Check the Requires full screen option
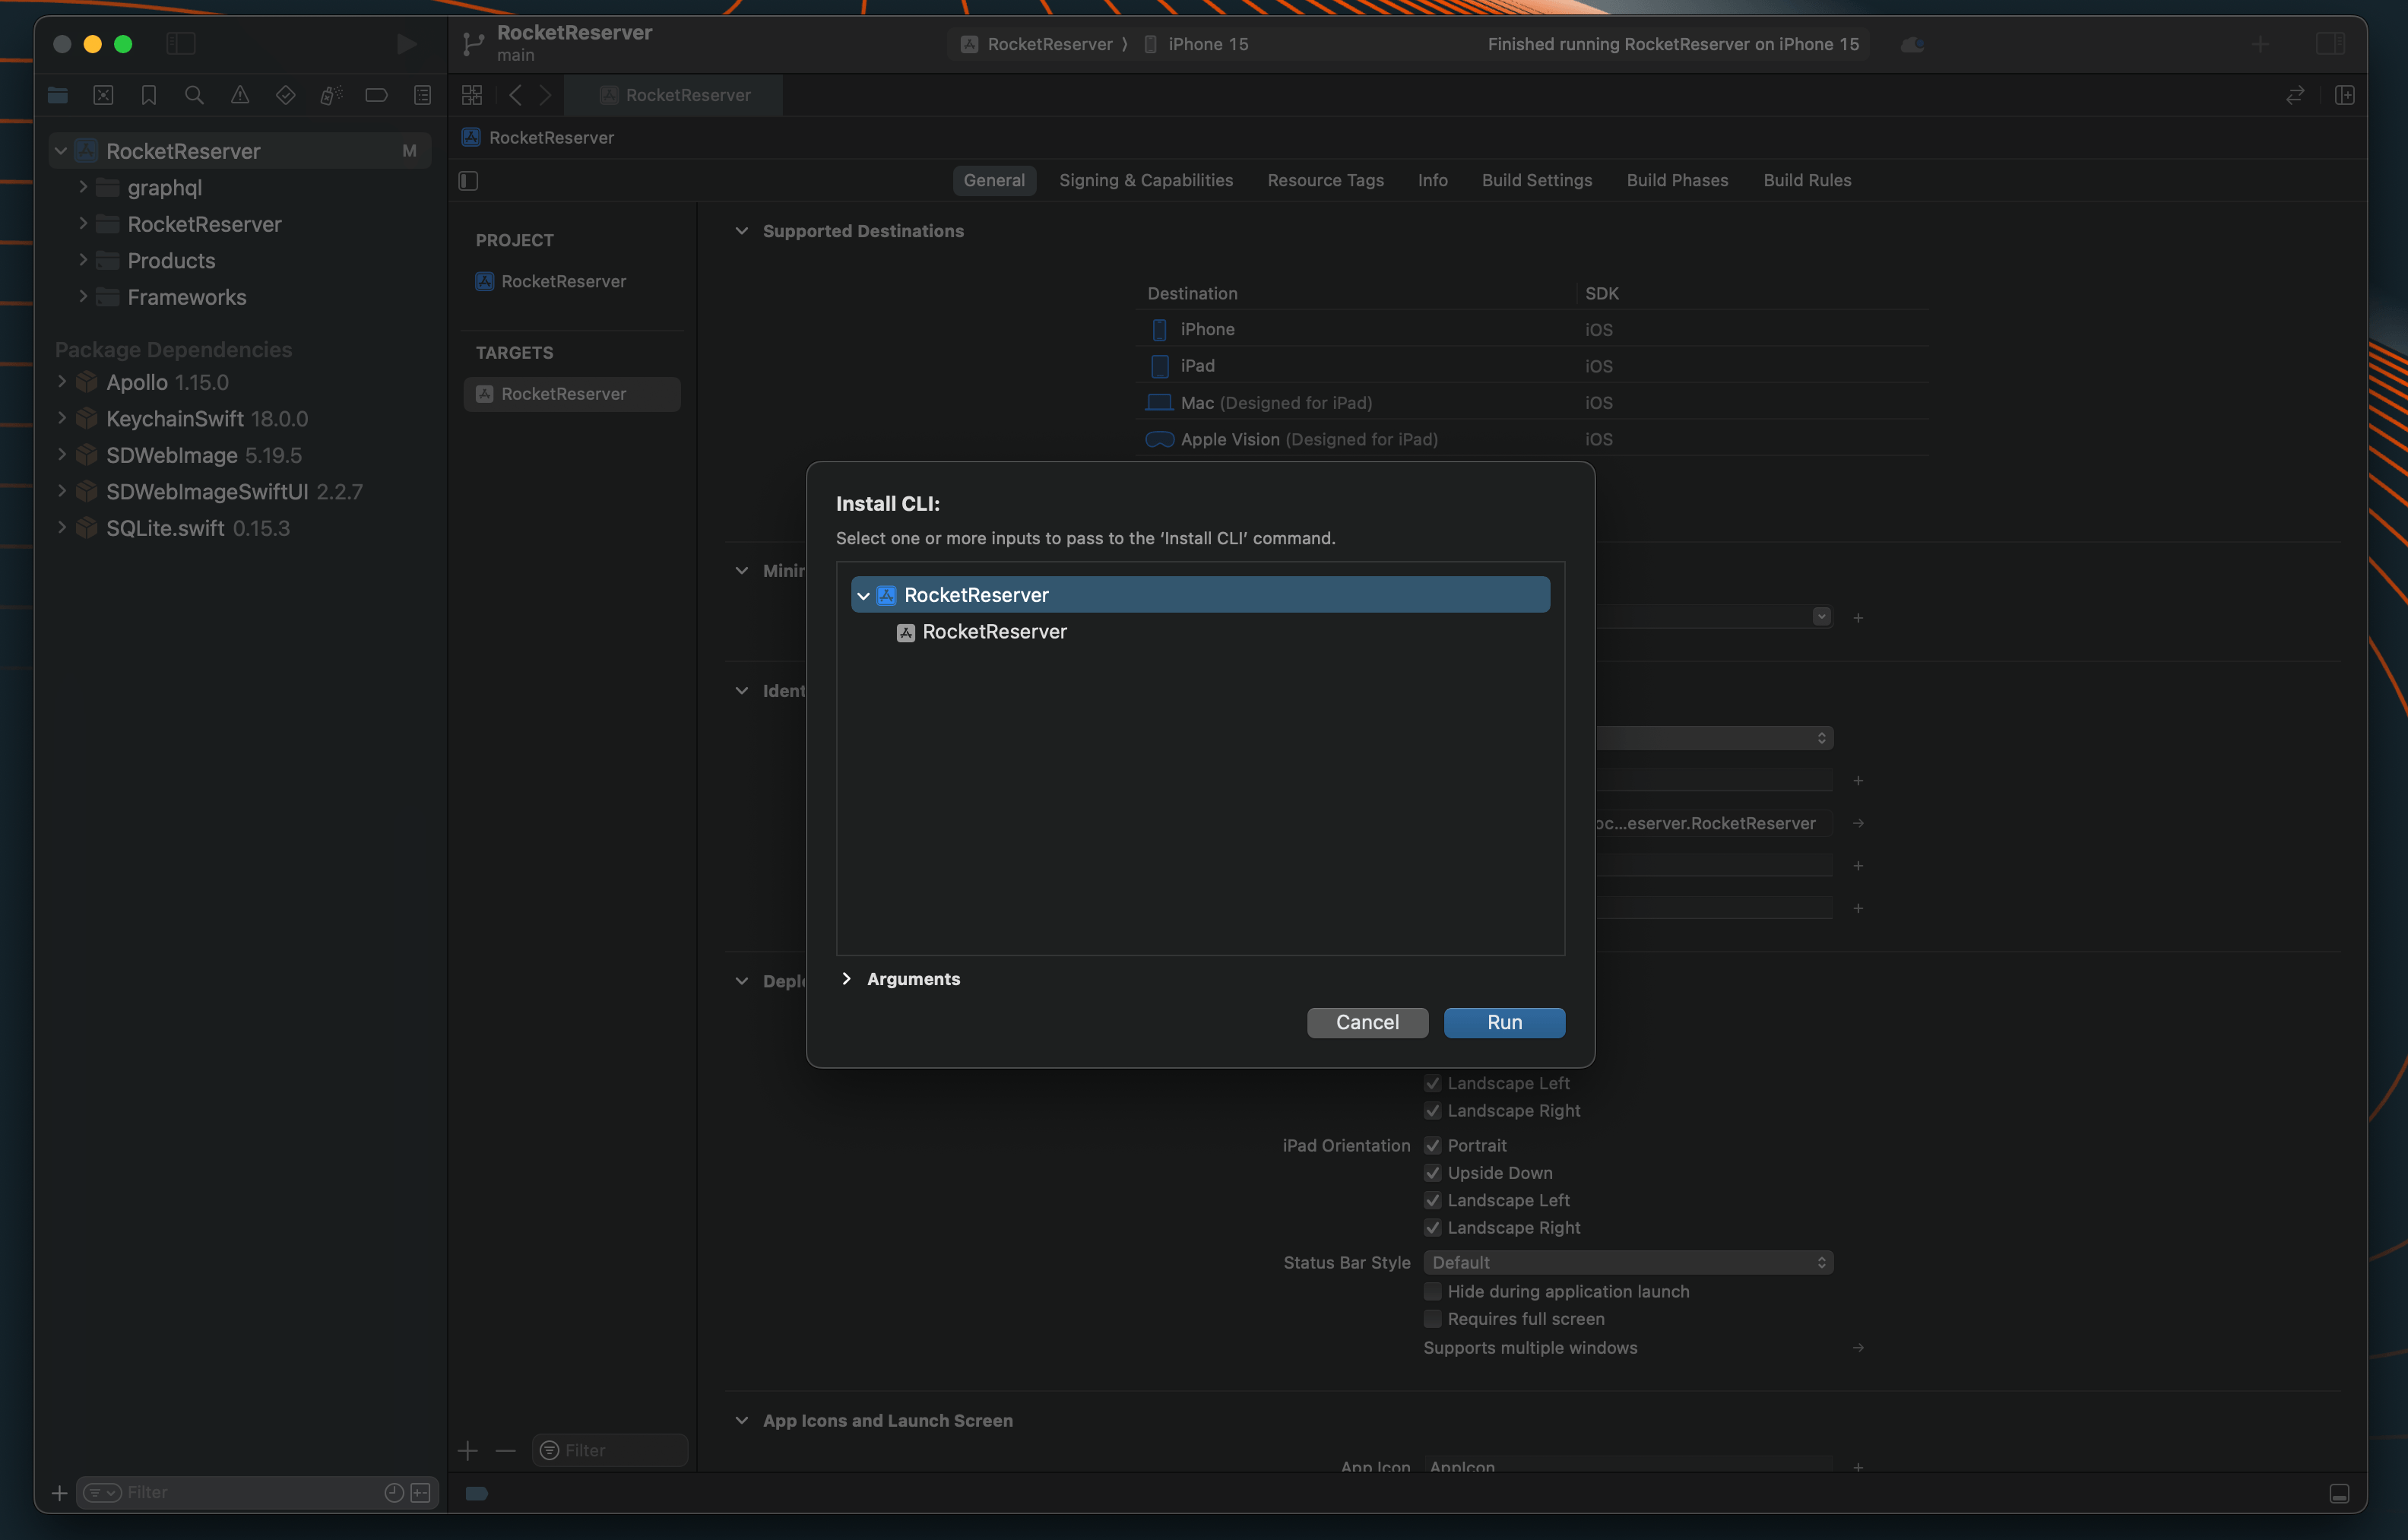Viewport: 2408px width, 1540px height. [1432, 1319]
